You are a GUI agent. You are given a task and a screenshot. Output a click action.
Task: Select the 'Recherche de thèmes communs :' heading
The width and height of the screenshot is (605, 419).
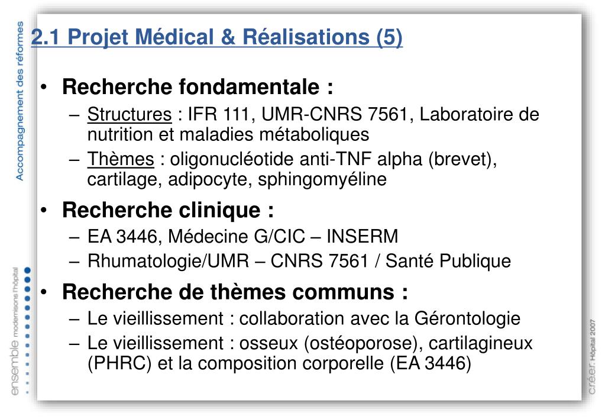(235, 292)
